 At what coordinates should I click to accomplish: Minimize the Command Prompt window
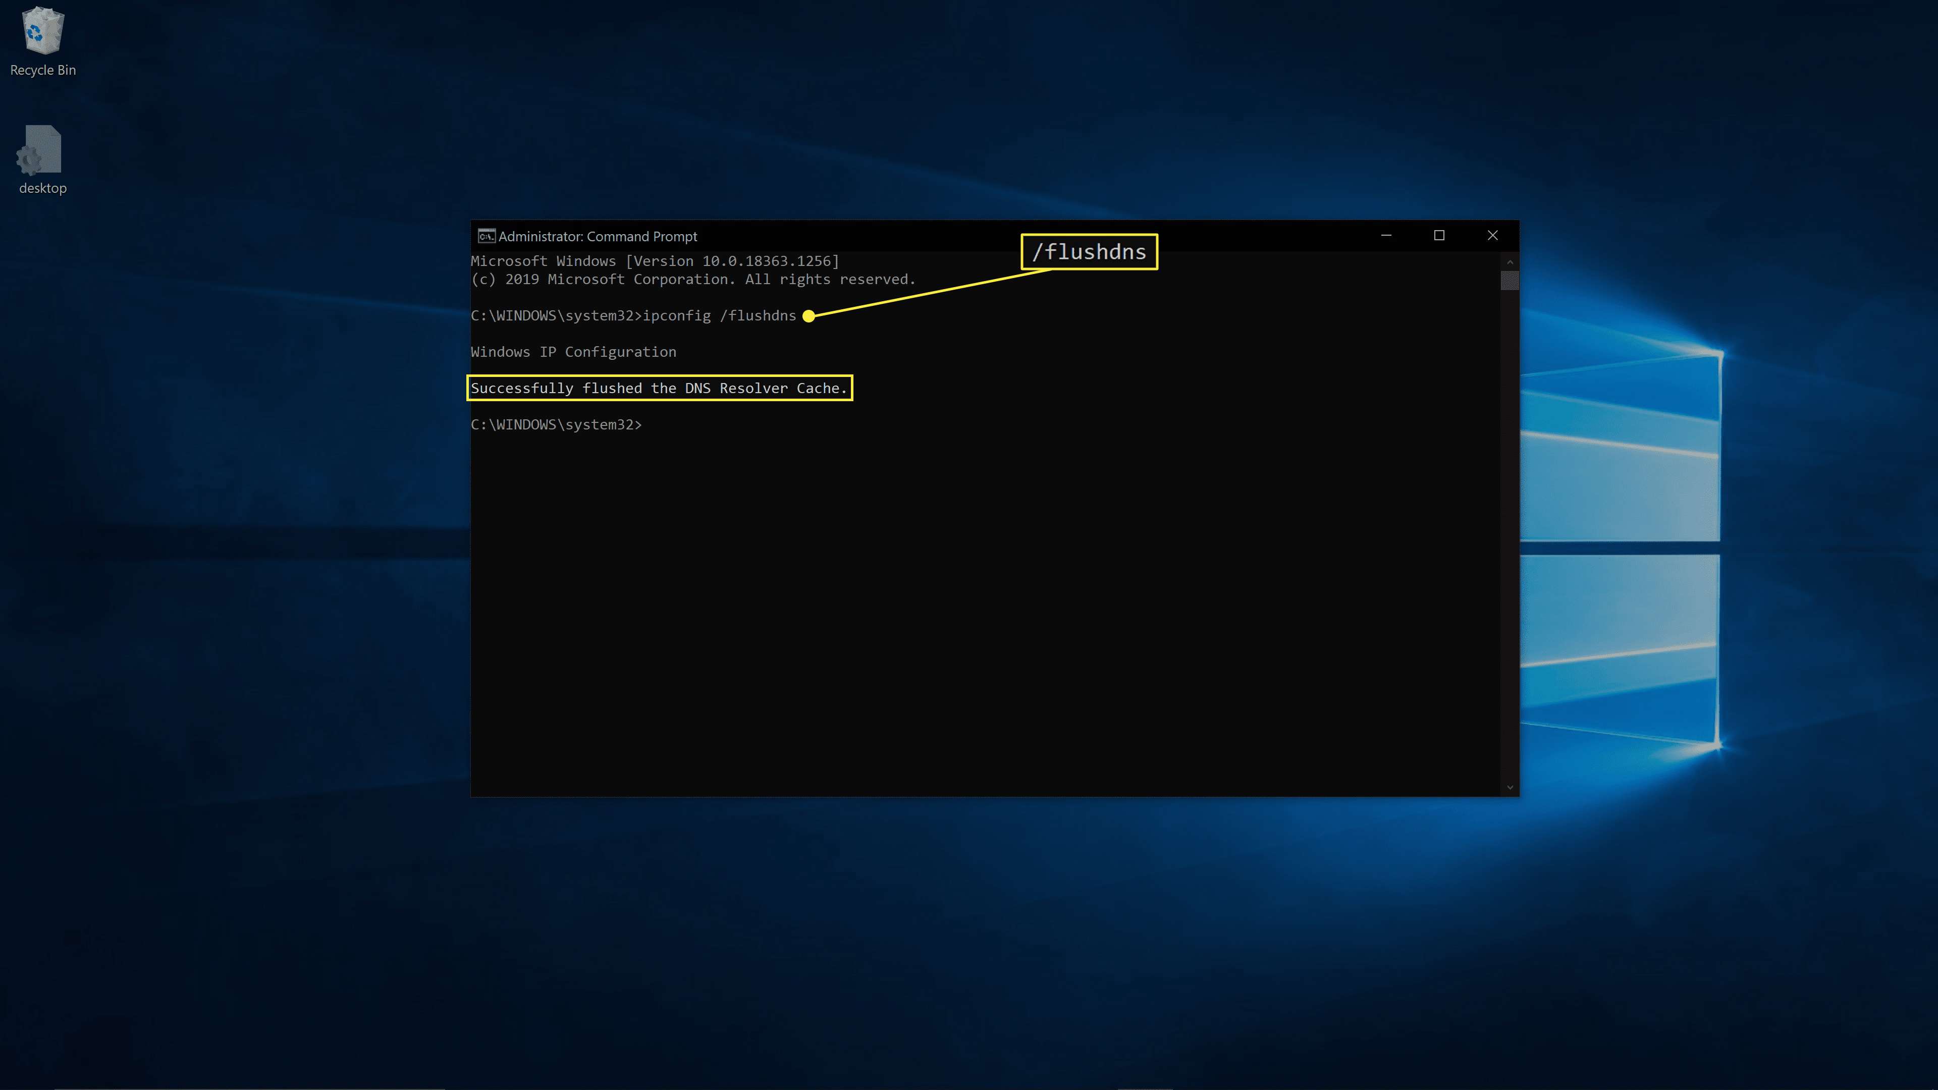coord(1386,236)
